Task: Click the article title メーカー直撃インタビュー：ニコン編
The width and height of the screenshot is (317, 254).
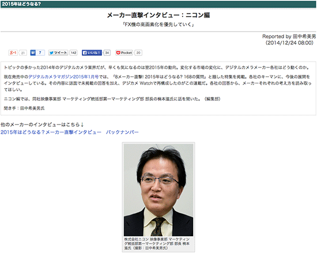Action: (158, 15)
